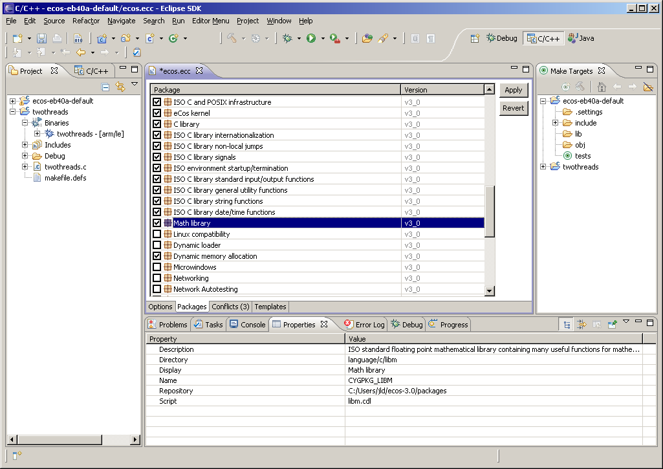Click the binary 010 build icon
Image resolution: width=663 pixels, height=469 pixels.
78,38
